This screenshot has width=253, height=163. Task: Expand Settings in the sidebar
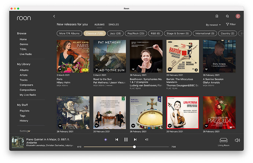point(25,131)
